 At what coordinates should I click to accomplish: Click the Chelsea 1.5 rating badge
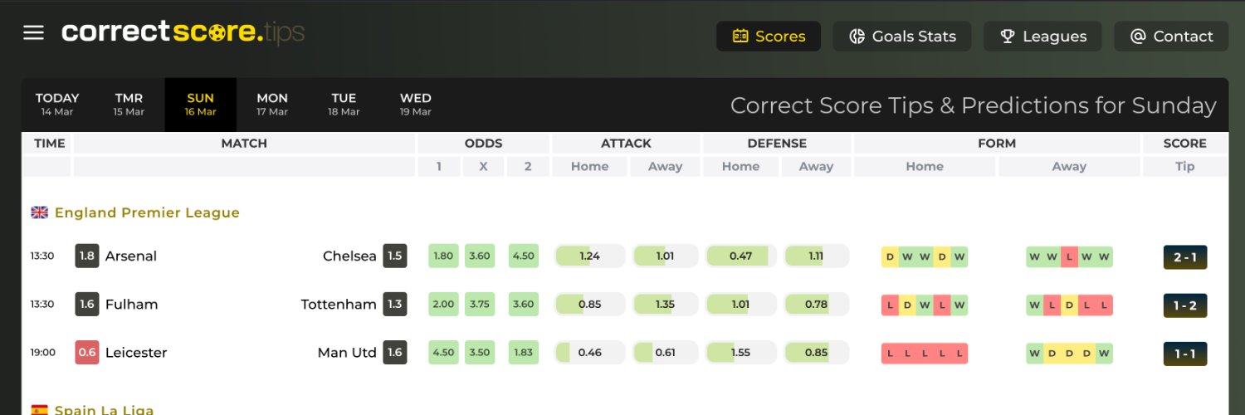[394, 256]
